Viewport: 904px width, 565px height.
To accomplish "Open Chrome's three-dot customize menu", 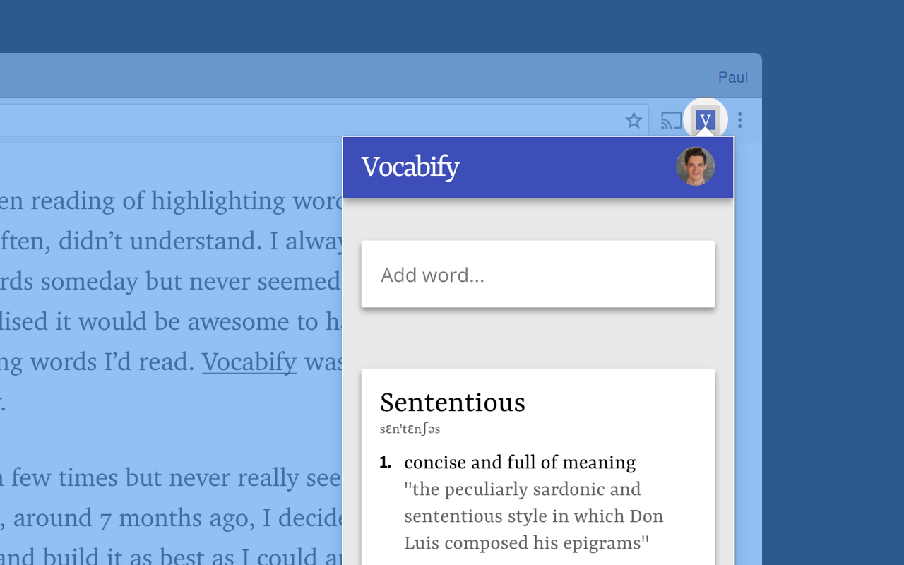I will [739, 120].
